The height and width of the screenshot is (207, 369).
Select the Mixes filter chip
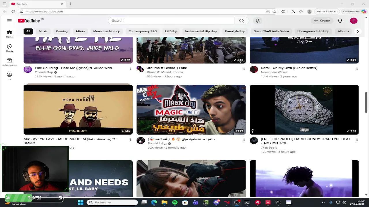[80, 31]
